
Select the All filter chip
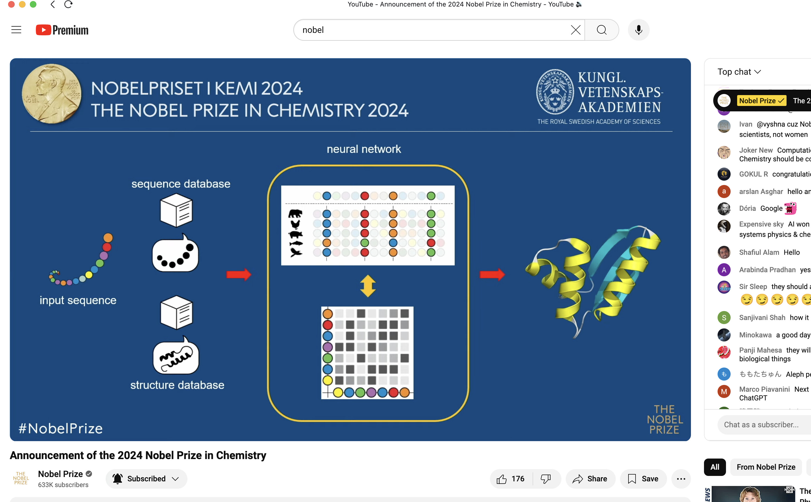click(715, 467)
